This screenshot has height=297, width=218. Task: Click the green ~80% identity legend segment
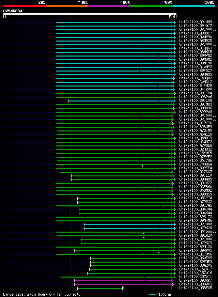pyautogui.click(x=151, y=6)
